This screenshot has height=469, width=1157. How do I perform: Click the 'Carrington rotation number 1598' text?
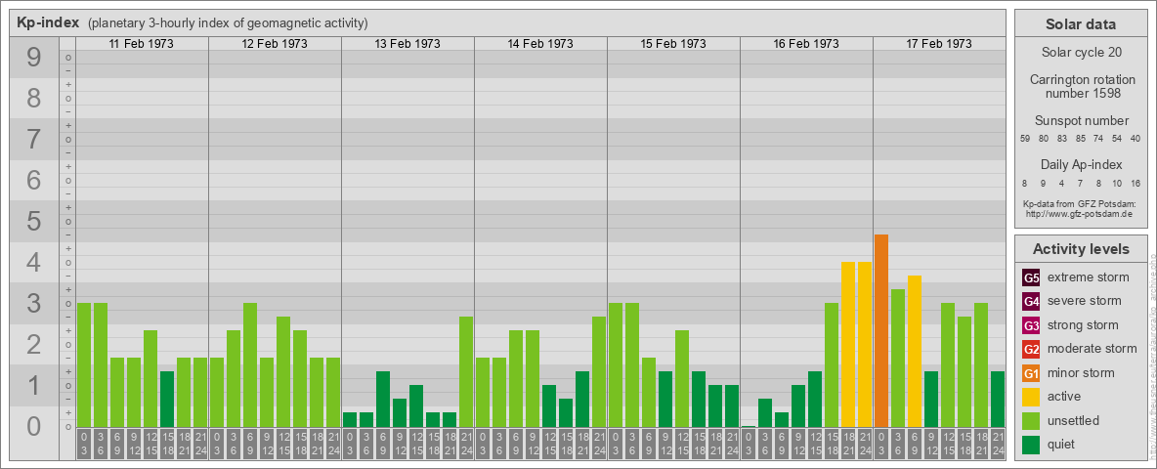[1081, 86]
